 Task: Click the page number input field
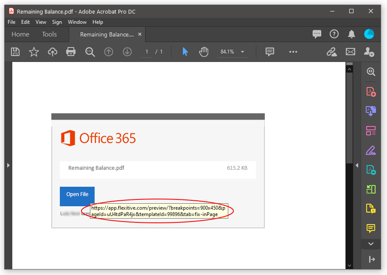point(147,52)
